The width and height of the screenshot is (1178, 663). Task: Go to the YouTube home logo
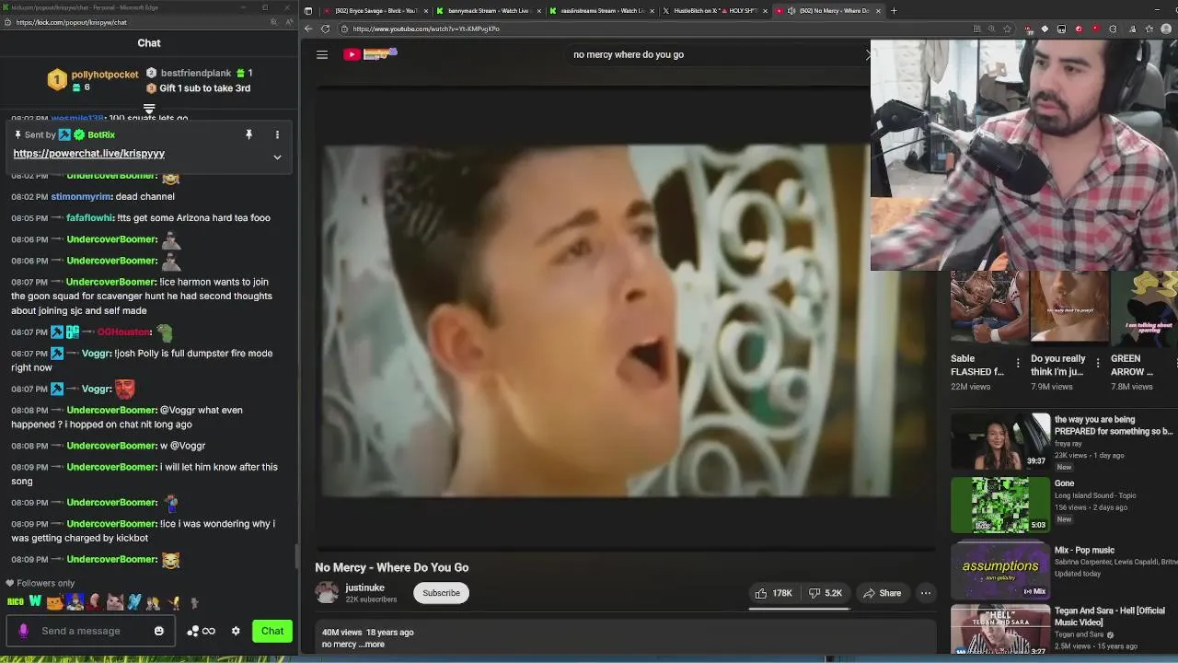[x=370, y=54]
